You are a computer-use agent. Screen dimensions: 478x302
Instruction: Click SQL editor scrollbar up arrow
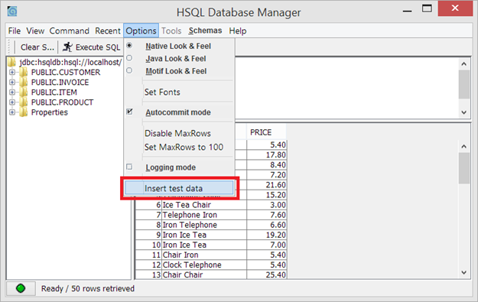464,63
